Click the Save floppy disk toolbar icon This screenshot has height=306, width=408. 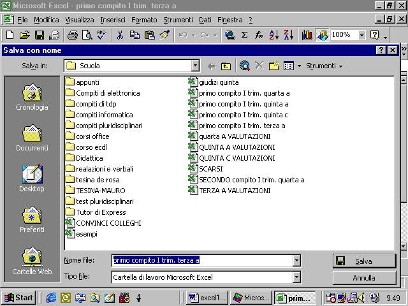(x=40, y=34)
